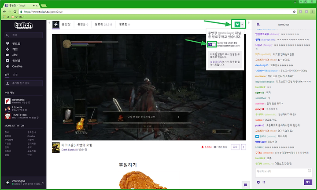Toggle the live notification ON switch
The width and height of the screenshot is (317, 190).
coord(212,44)
